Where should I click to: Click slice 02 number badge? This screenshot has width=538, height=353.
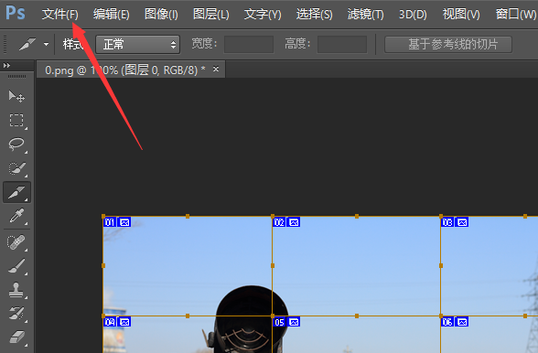point(279,222)
